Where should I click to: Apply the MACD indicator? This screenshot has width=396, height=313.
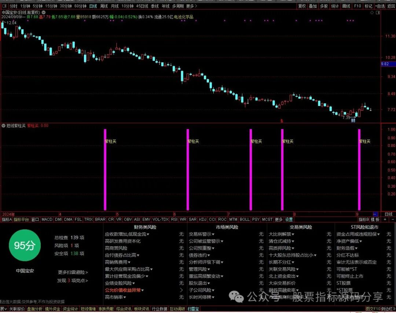[x=47, y=220]
